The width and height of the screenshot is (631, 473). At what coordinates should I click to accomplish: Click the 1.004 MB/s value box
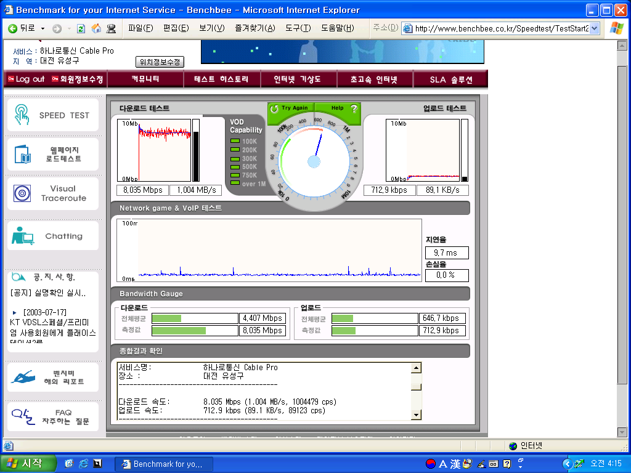[x=197, y=190]
